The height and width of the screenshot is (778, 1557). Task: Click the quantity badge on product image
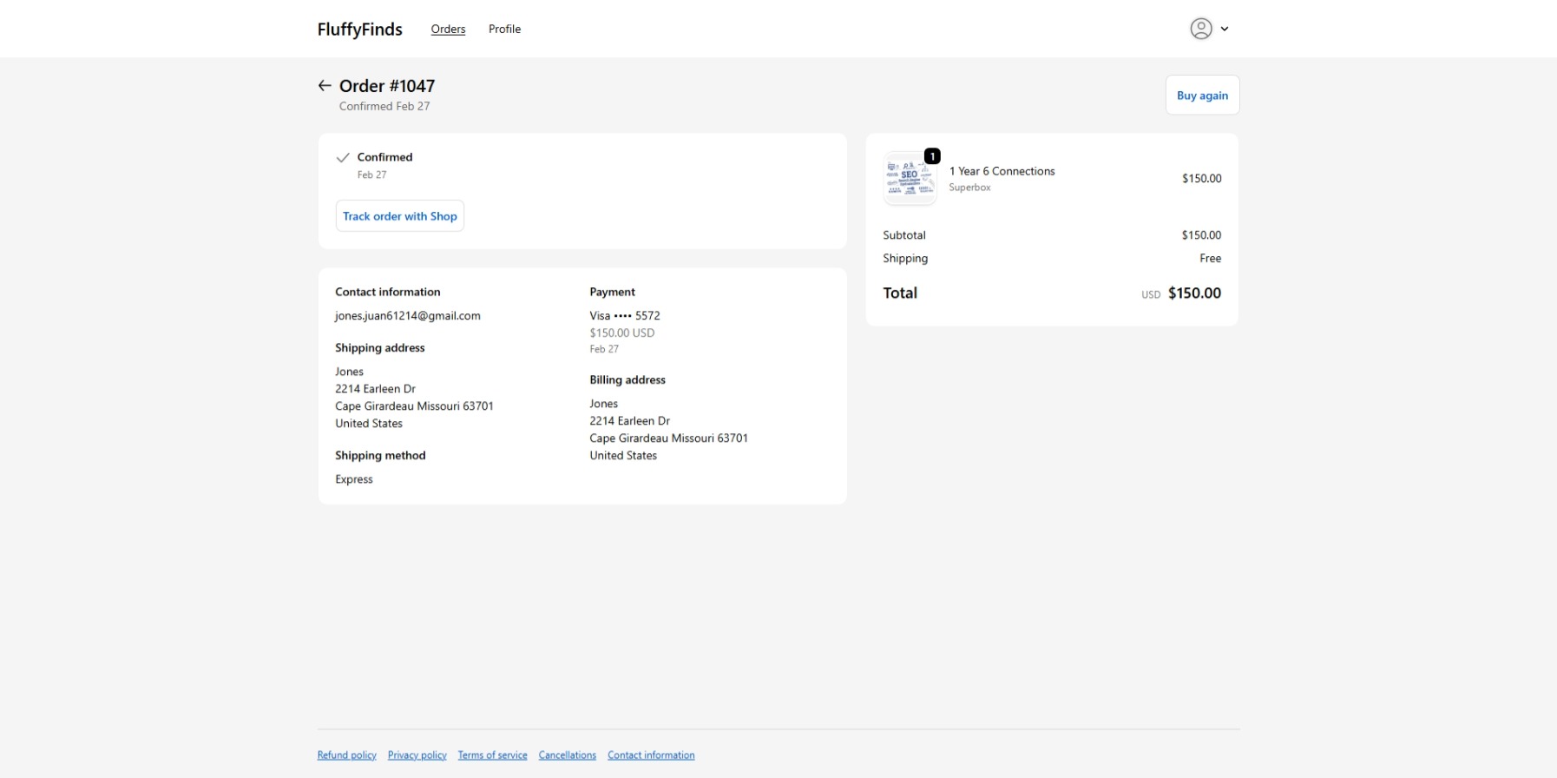pyautogui.click(x=932, y=156)
